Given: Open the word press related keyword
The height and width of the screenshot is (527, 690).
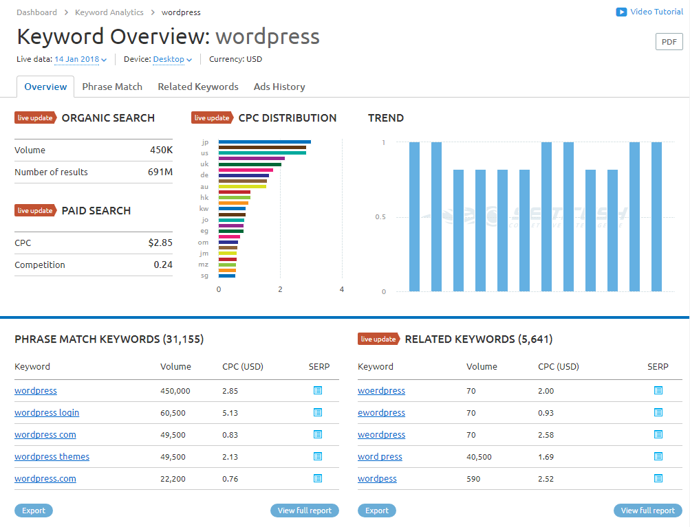Looking at the screenshot, I should click(380, 456).
